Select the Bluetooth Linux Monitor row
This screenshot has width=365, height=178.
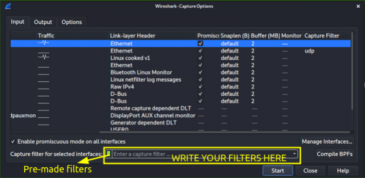coord(181,72)
